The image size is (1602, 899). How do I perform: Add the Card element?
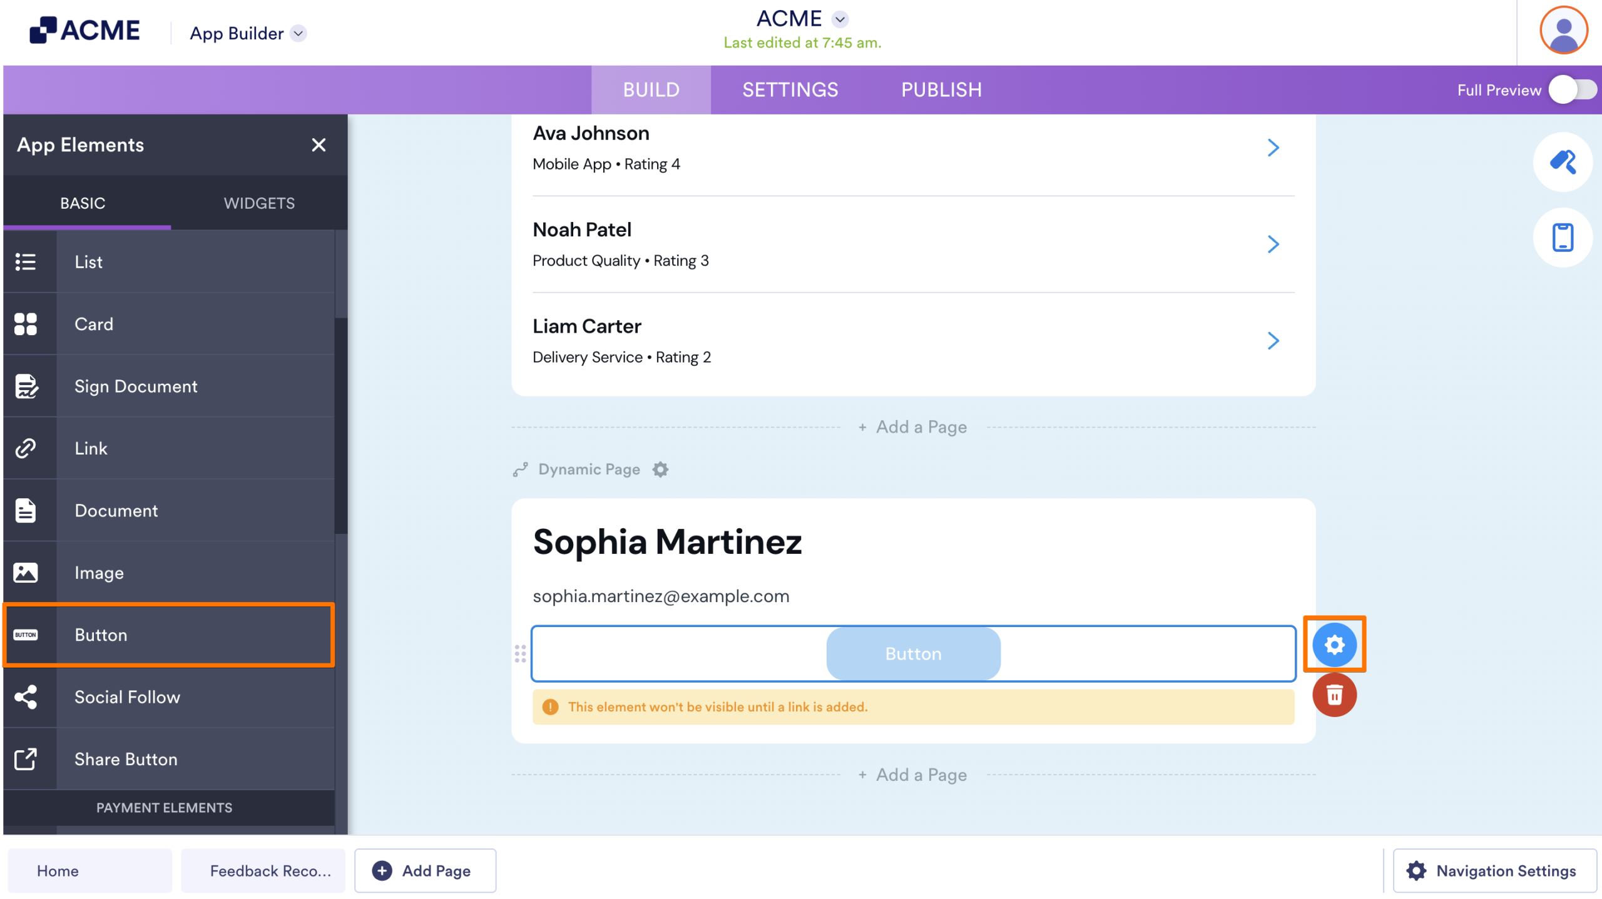[x=169, y=324]
